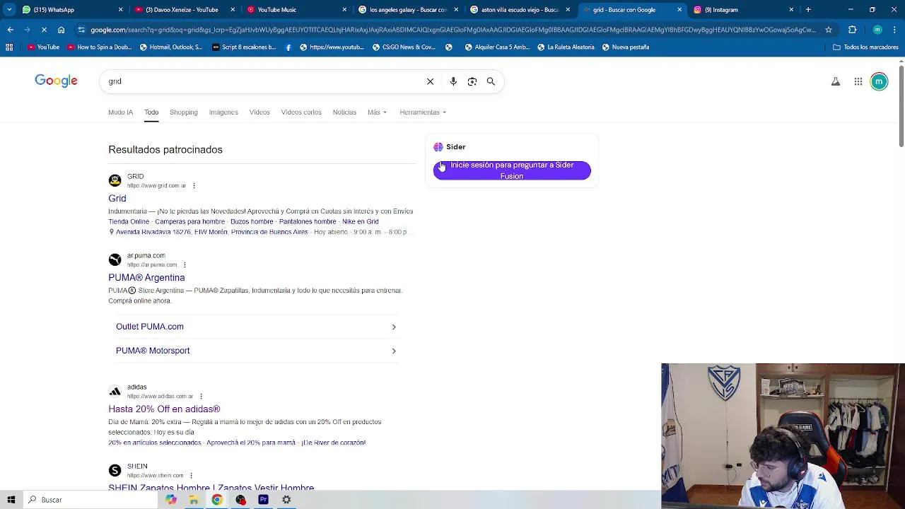Open a new browser tab
Screen dimensions: 905x509
coord(808,10)
